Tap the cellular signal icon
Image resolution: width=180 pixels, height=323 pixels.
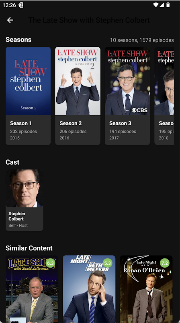pyautogui.click(x=162, y=5)
